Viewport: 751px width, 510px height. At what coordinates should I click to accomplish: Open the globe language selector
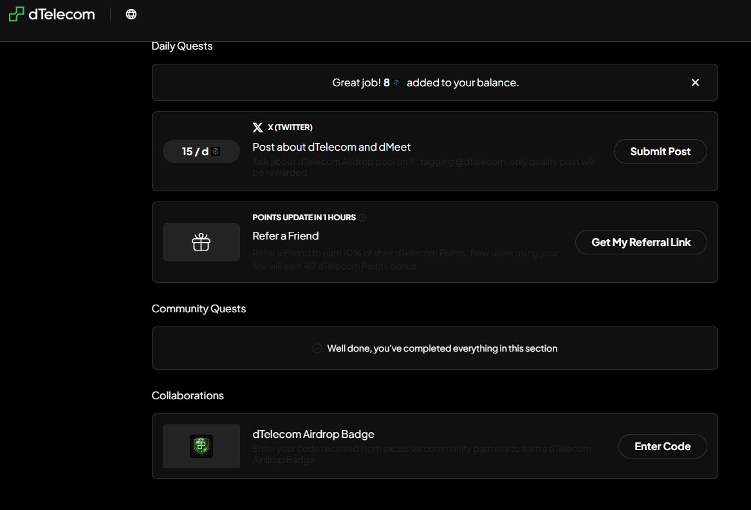[x=131, y=14]
